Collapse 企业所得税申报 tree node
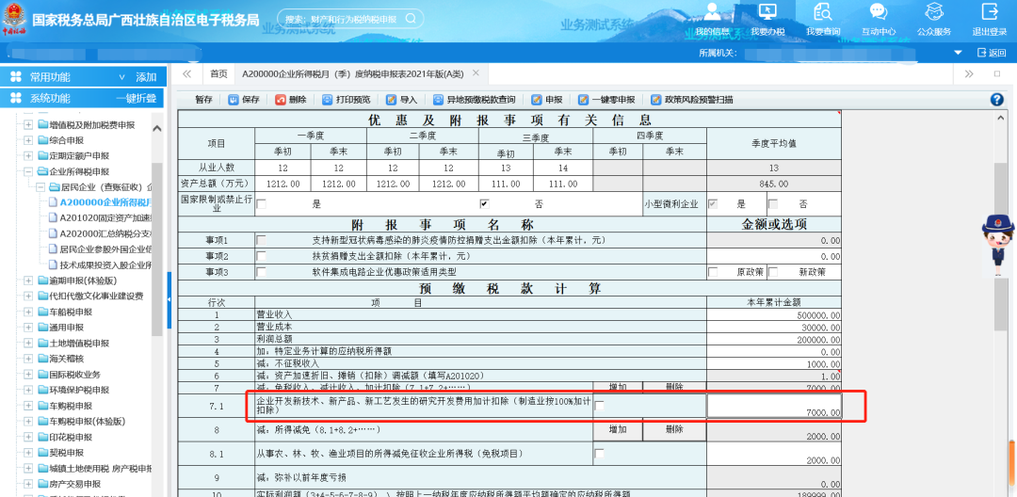1017x497 pixels. 28,171
